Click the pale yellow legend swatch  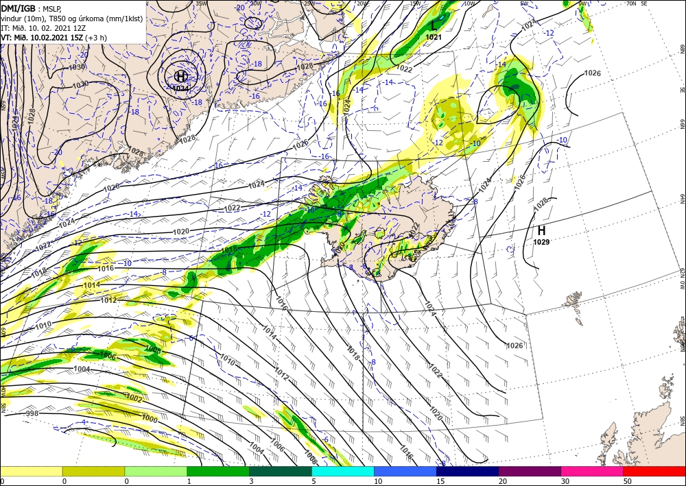[x=31, y=471]
